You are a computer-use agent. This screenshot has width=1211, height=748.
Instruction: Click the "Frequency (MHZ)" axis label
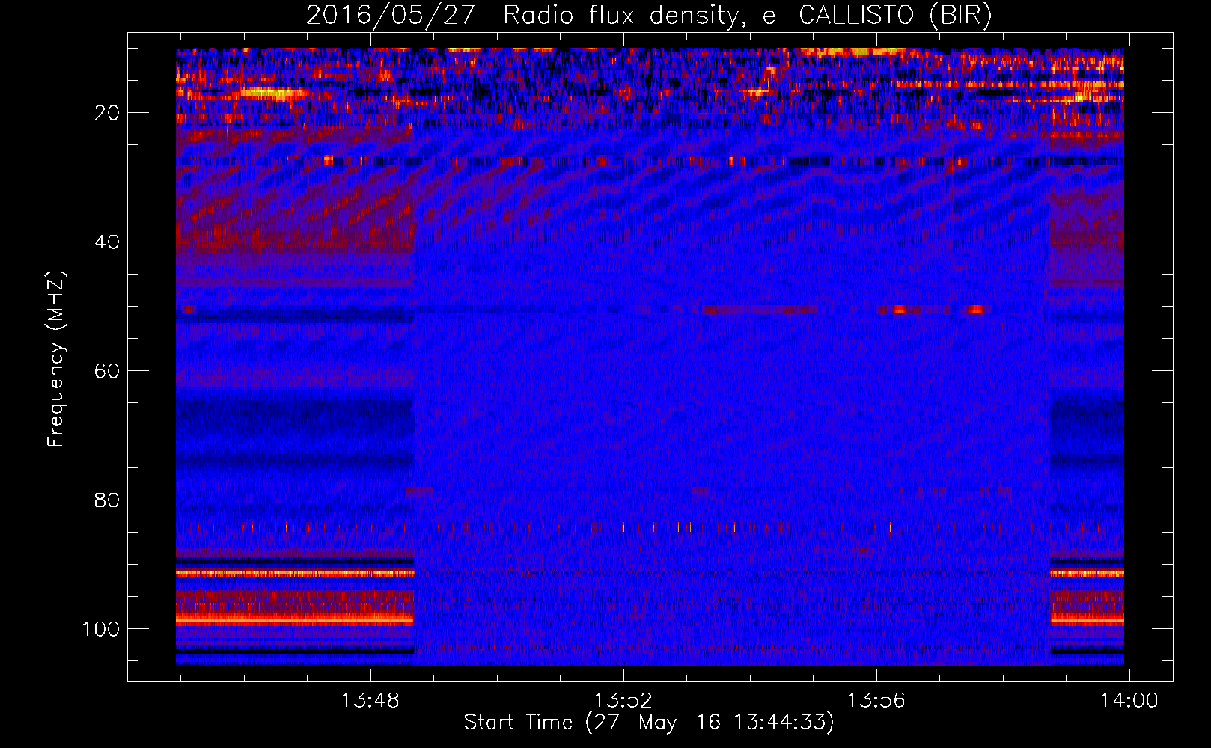coord(56,359)
